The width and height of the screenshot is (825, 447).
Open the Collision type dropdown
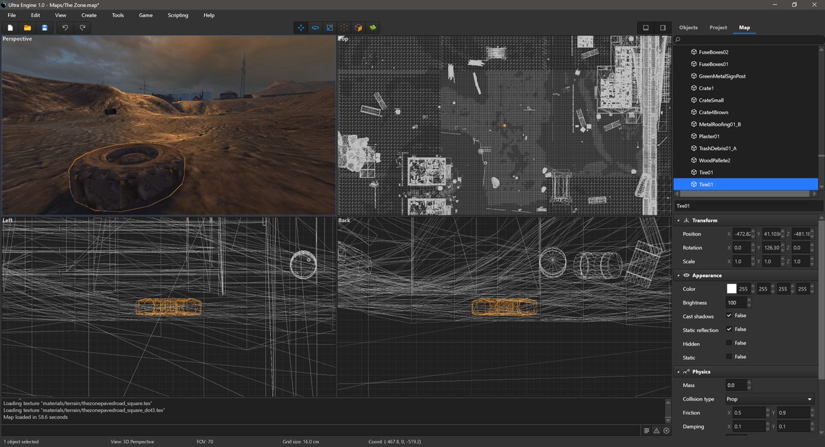point(770,399)
